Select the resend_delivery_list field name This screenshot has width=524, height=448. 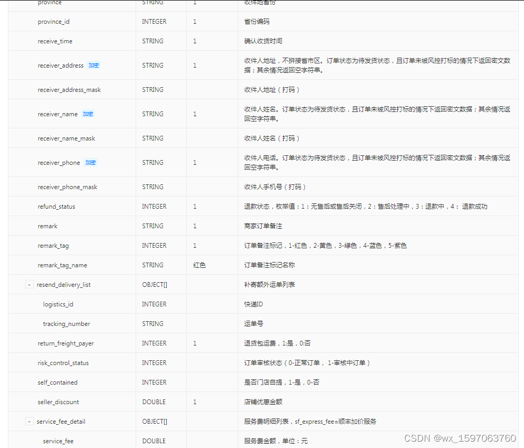click(63, 285)
